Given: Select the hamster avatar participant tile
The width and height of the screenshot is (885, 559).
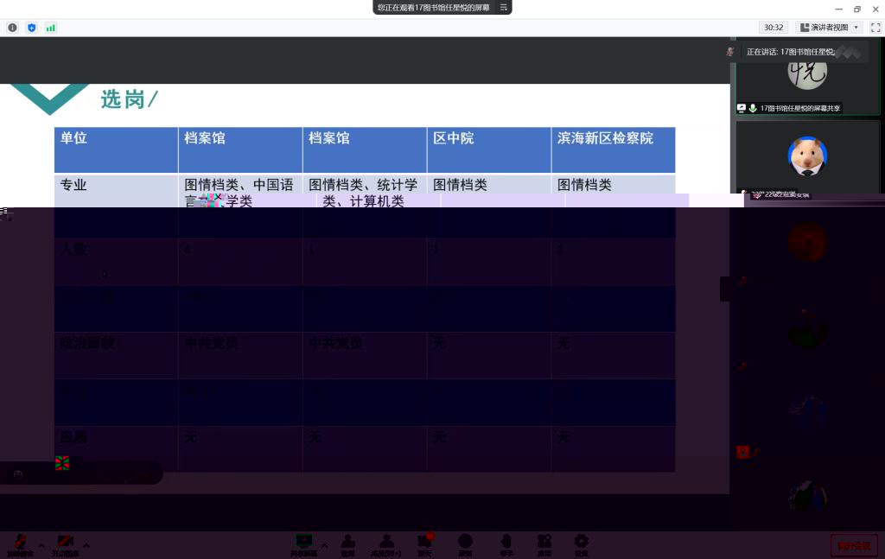Looking at the screenshot, I should point(807,157).
